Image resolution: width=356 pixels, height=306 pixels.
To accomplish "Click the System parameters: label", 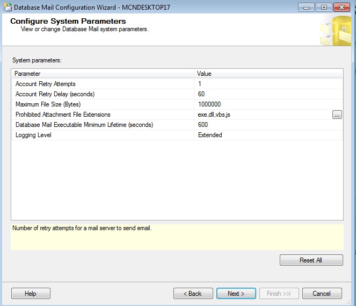I will pos(37,60).
